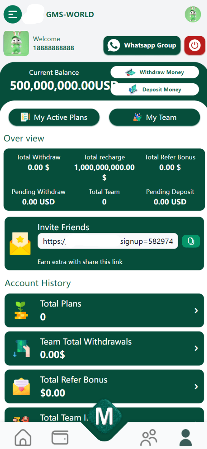Select the invite link text field
This screenshot has height=449, width=207.
[x=108, y=241]
